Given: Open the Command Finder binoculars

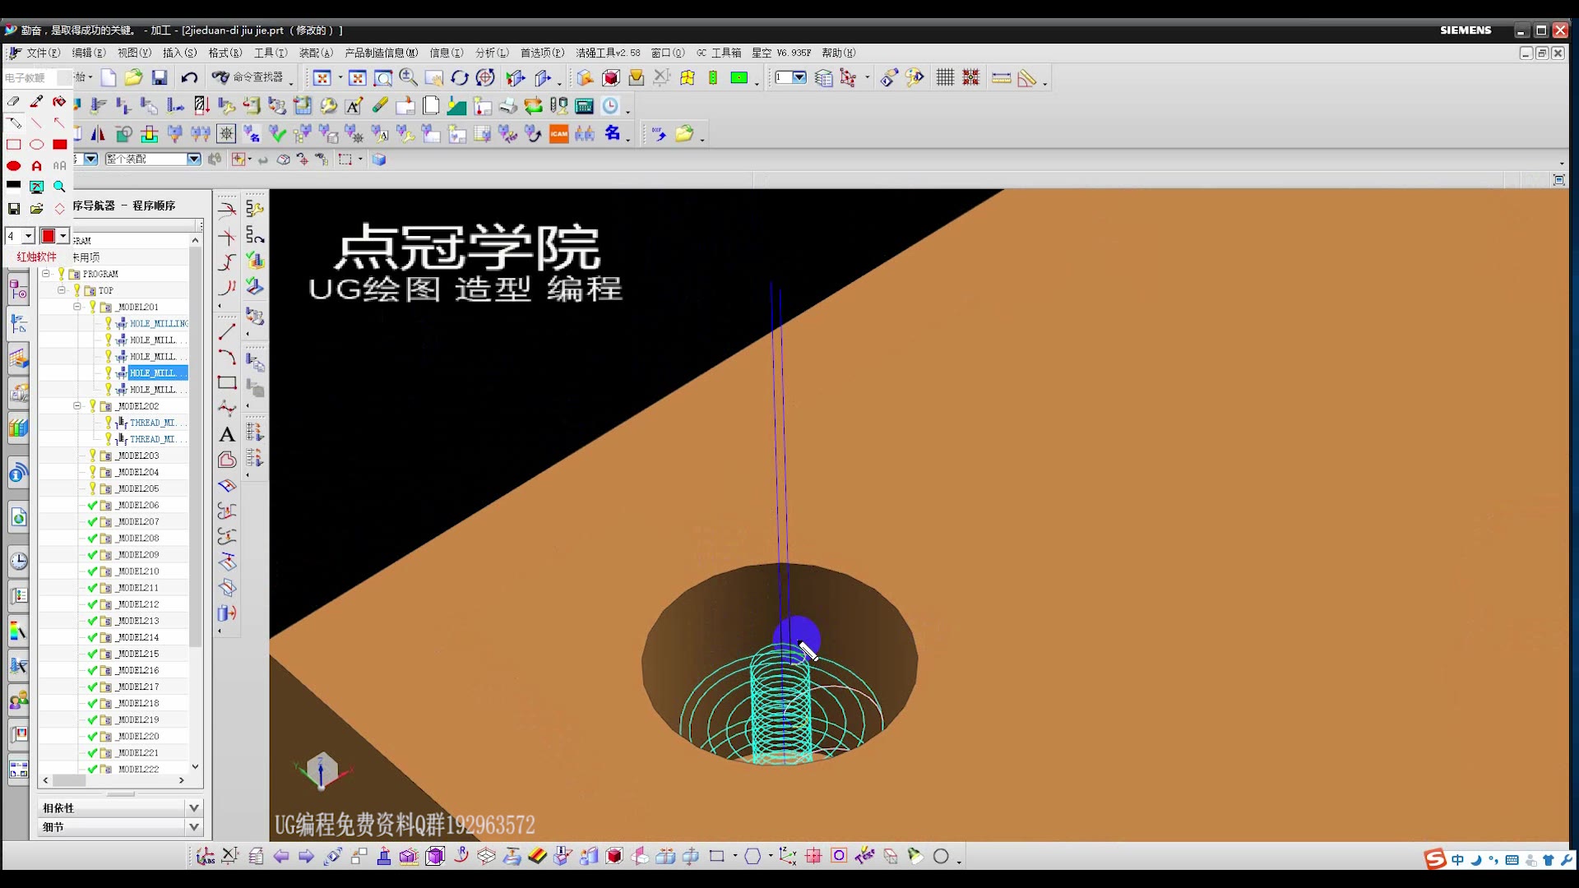Looking at the screenshot, I should click(220, 77).
